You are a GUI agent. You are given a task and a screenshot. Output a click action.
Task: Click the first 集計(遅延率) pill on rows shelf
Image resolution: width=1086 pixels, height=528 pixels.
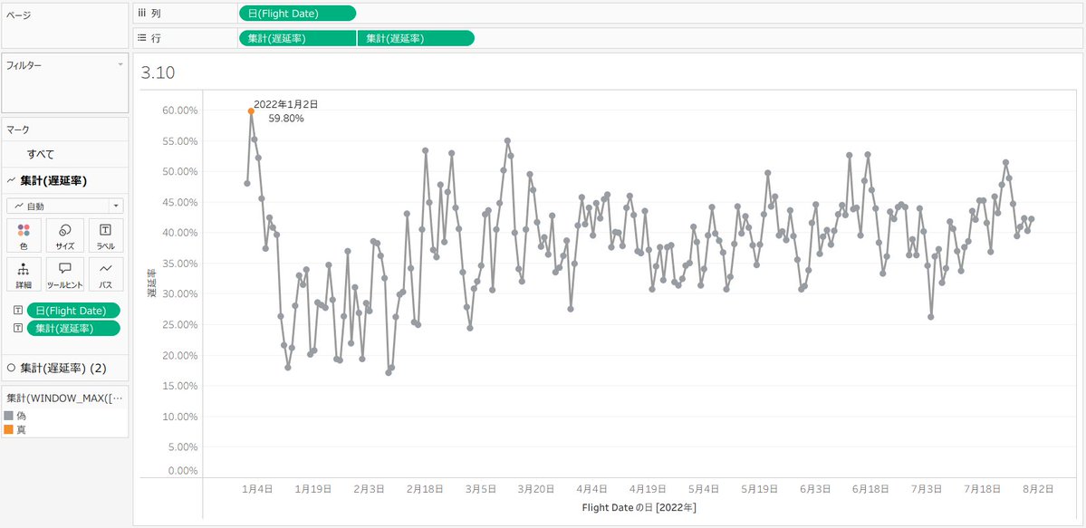tap(297, 38)
